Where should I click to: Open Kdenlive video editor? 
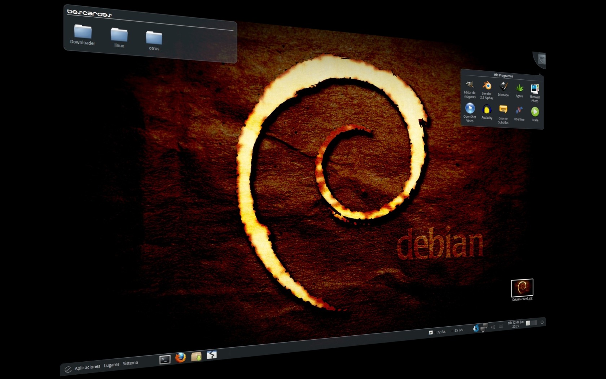pyautogui.click(x=519, y=114)
